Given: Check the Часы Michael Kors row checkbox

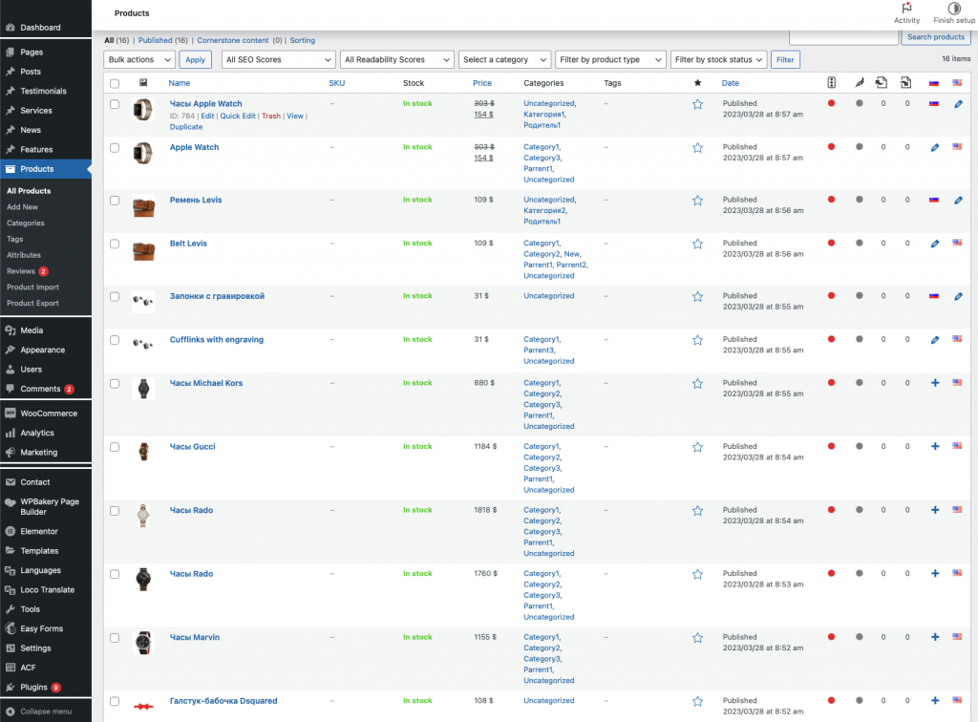Looking at the screenshot, I should click(115, 384).
